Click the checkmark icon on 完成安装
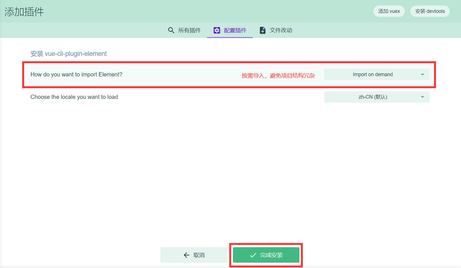Screen dimensions: 461x268 [x=253, y=255]
